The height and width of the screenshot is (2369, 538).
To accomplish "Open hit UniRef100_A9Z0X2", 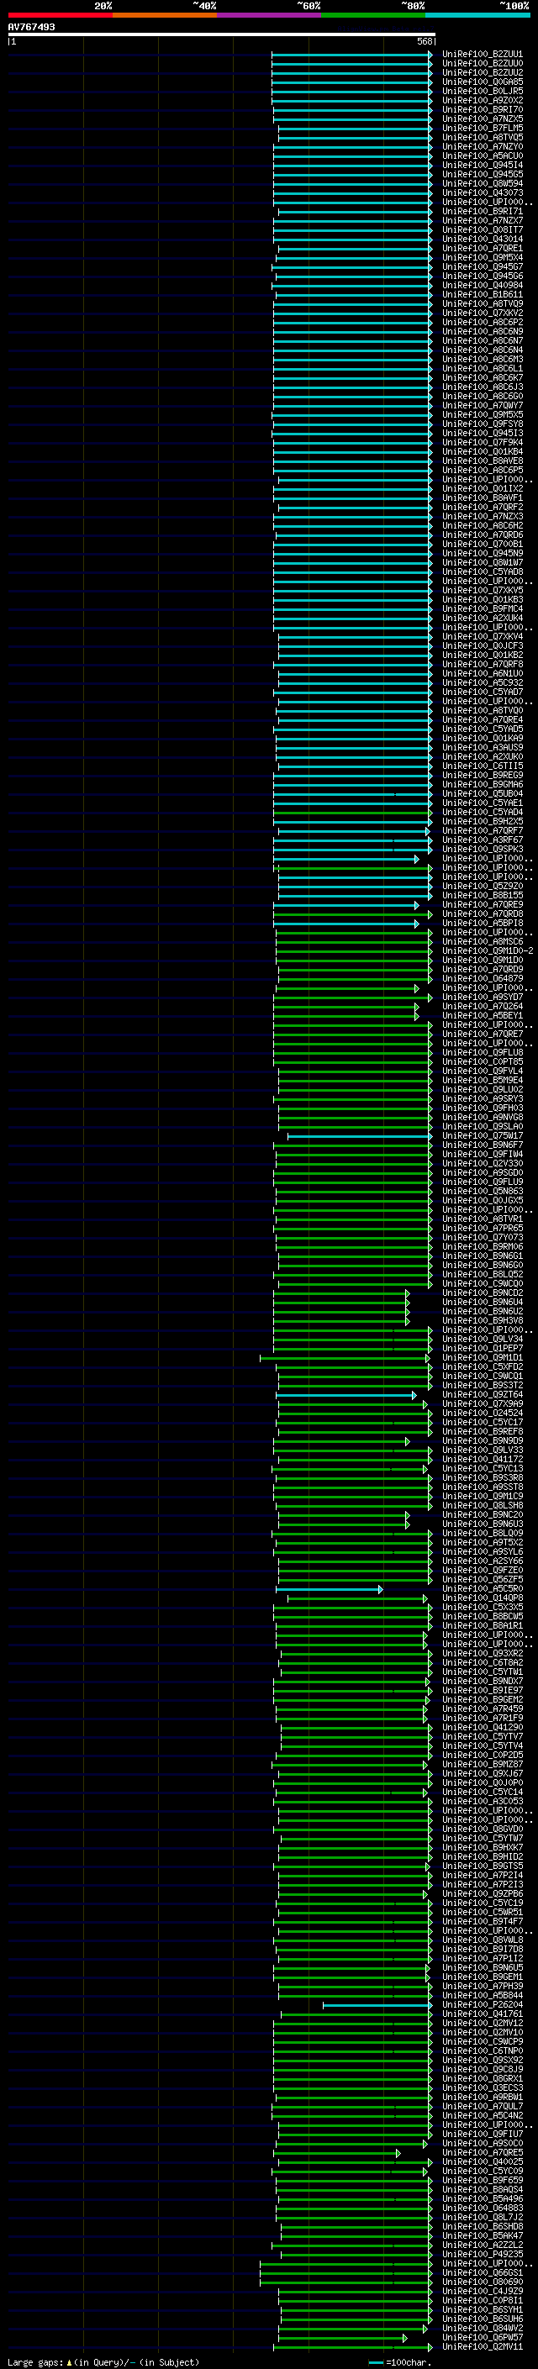I will (x=482, y=100).
